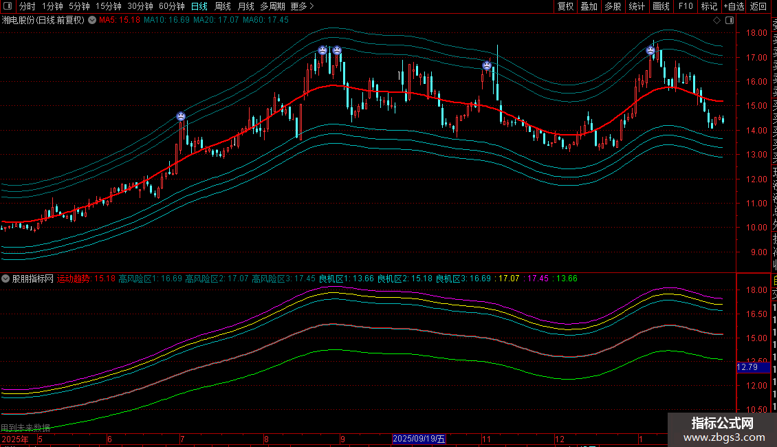The height and width of the screenshot is (447, 777).
Task: Expand the 更多 period options
Action: [x=303, y=6]
